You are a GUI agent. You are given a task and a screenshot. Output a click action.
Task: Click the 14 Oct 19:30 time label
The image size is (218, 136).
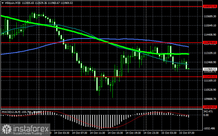[133, 133]
